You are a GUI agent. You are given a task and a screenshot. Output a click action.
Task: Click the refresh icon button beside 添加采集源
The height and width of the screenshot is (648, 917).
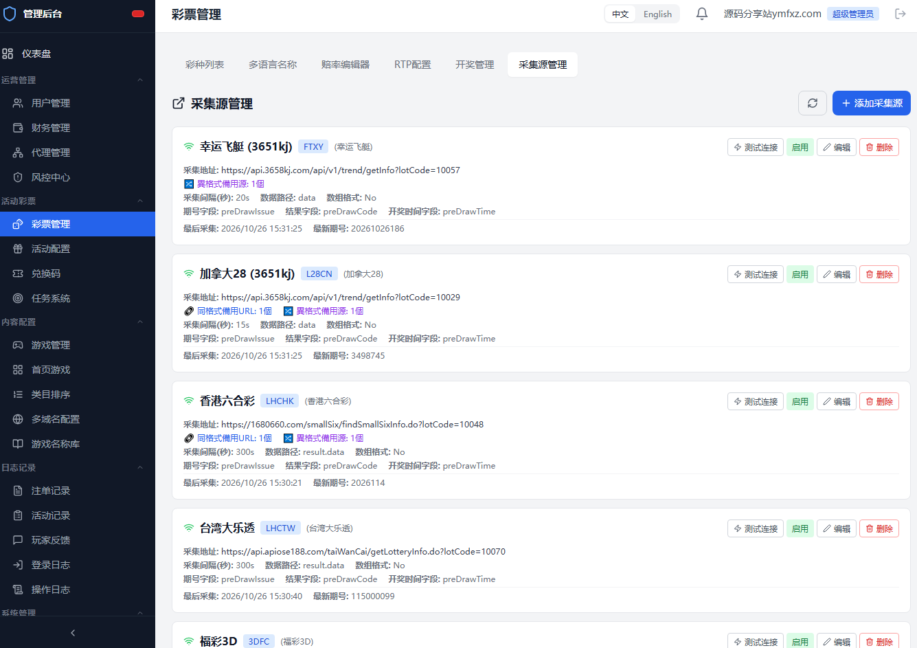coord(813,103)
